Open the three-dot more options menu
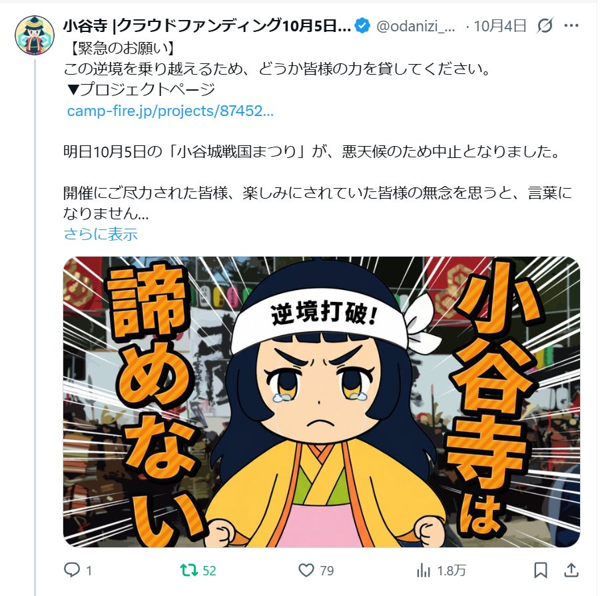 point(571,25)
